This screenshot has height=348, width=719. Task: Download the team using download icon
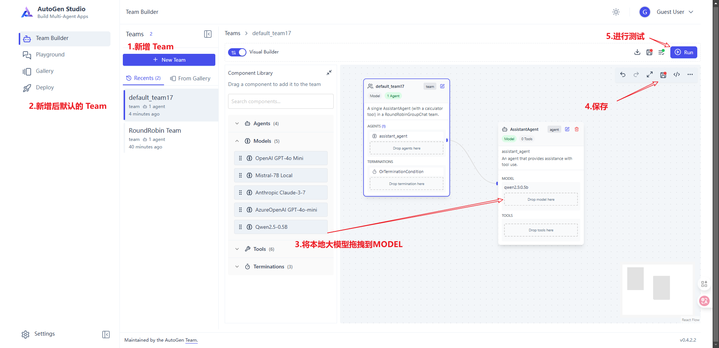point(637,52)
